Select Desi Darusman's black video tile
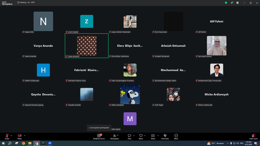The image size is (260, 146). [173, 21]
